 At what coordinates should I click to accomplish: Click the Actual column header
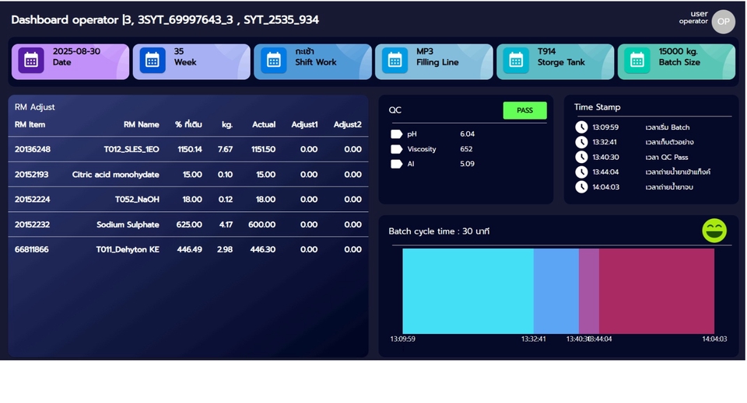point(264,124)
